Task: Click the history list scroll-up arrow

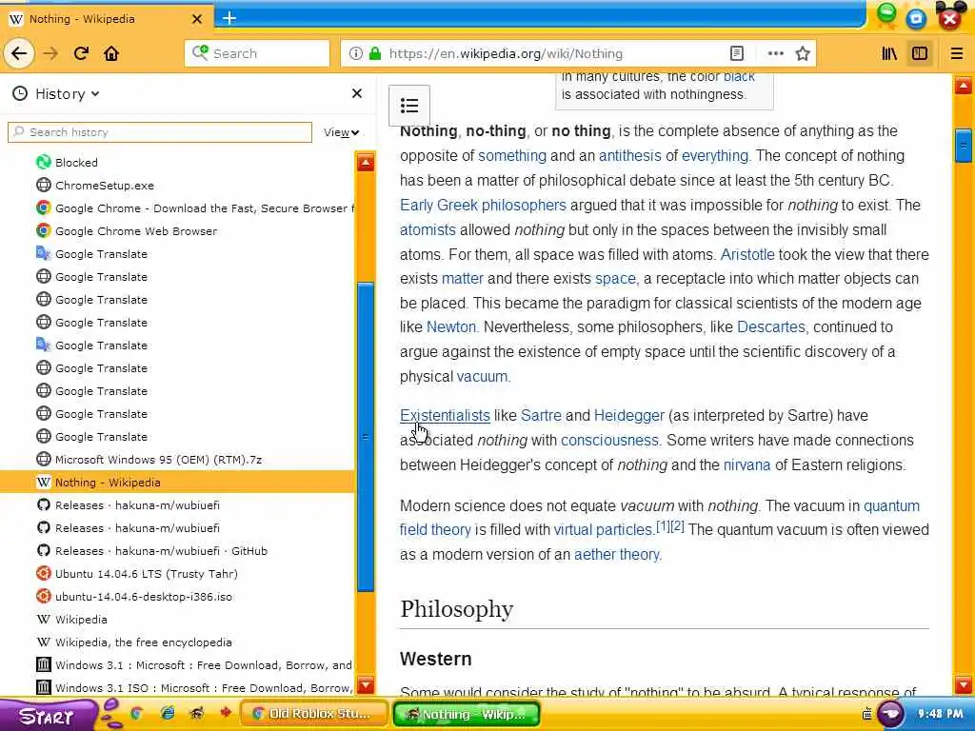Action: click(x=366, y=163)
